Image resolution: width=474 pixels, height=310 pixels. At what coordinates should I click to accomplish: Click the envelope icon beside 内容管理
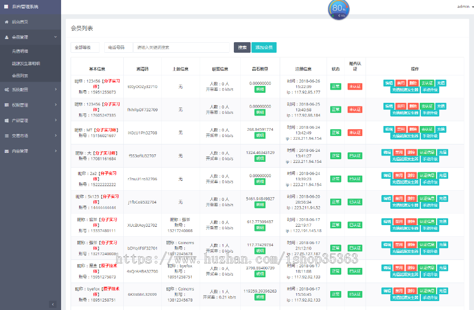pos(7,151)
